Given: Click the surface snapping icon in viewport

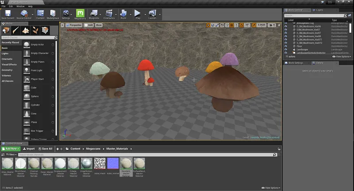Looking at the screenshot, I should 227,25.
